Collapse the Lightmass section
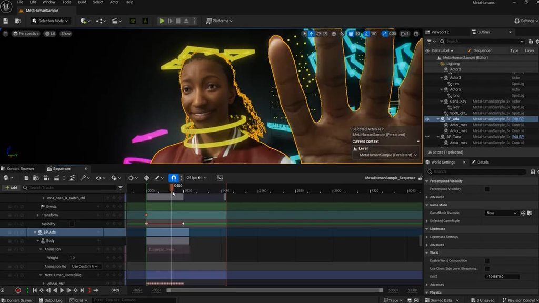 coord(427,229)
